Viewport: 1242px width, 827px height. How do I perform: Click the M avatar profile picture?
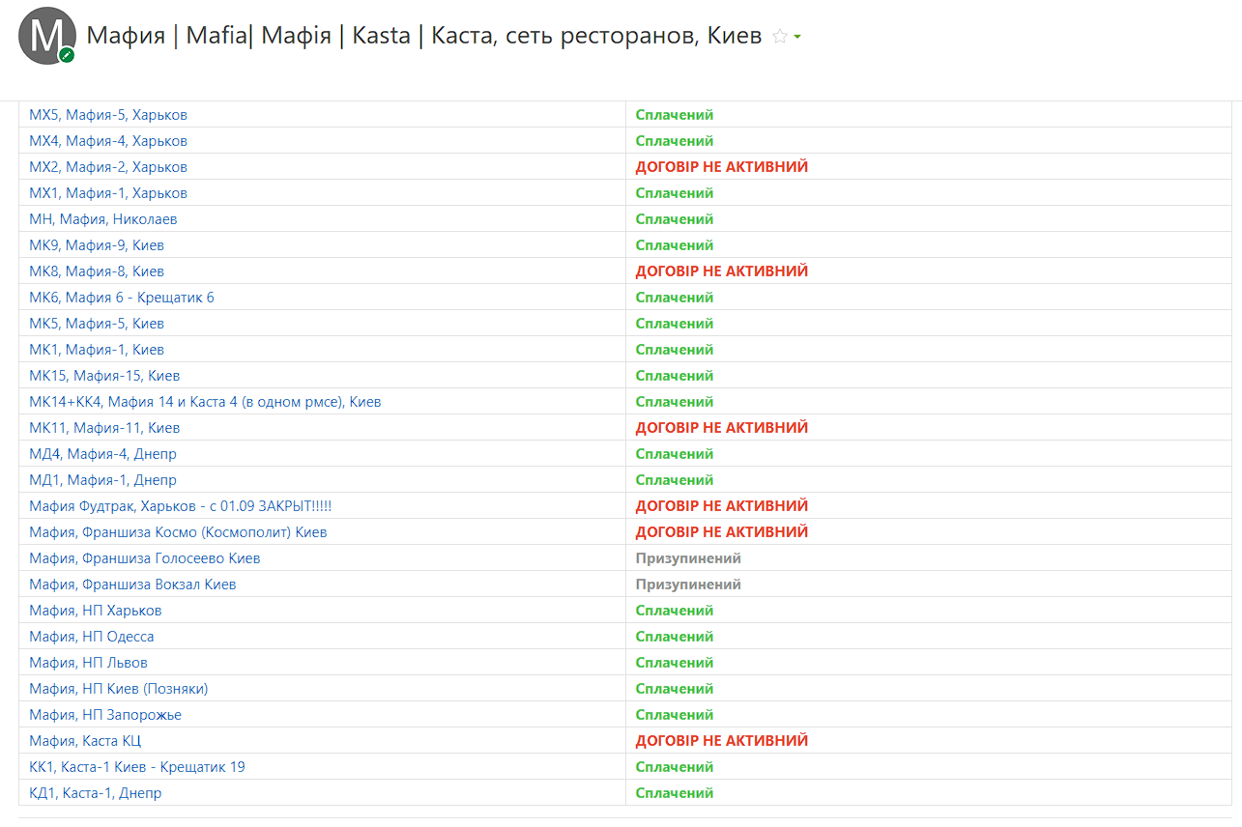(x=46, y=36)
